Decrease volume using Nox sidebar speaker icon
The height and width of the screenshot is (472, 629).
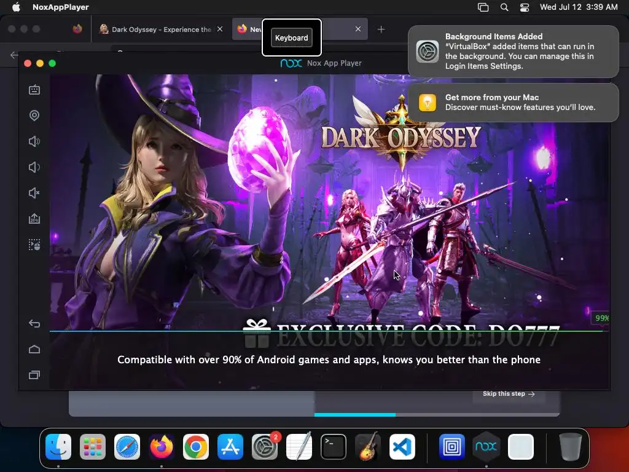(34, 167)
